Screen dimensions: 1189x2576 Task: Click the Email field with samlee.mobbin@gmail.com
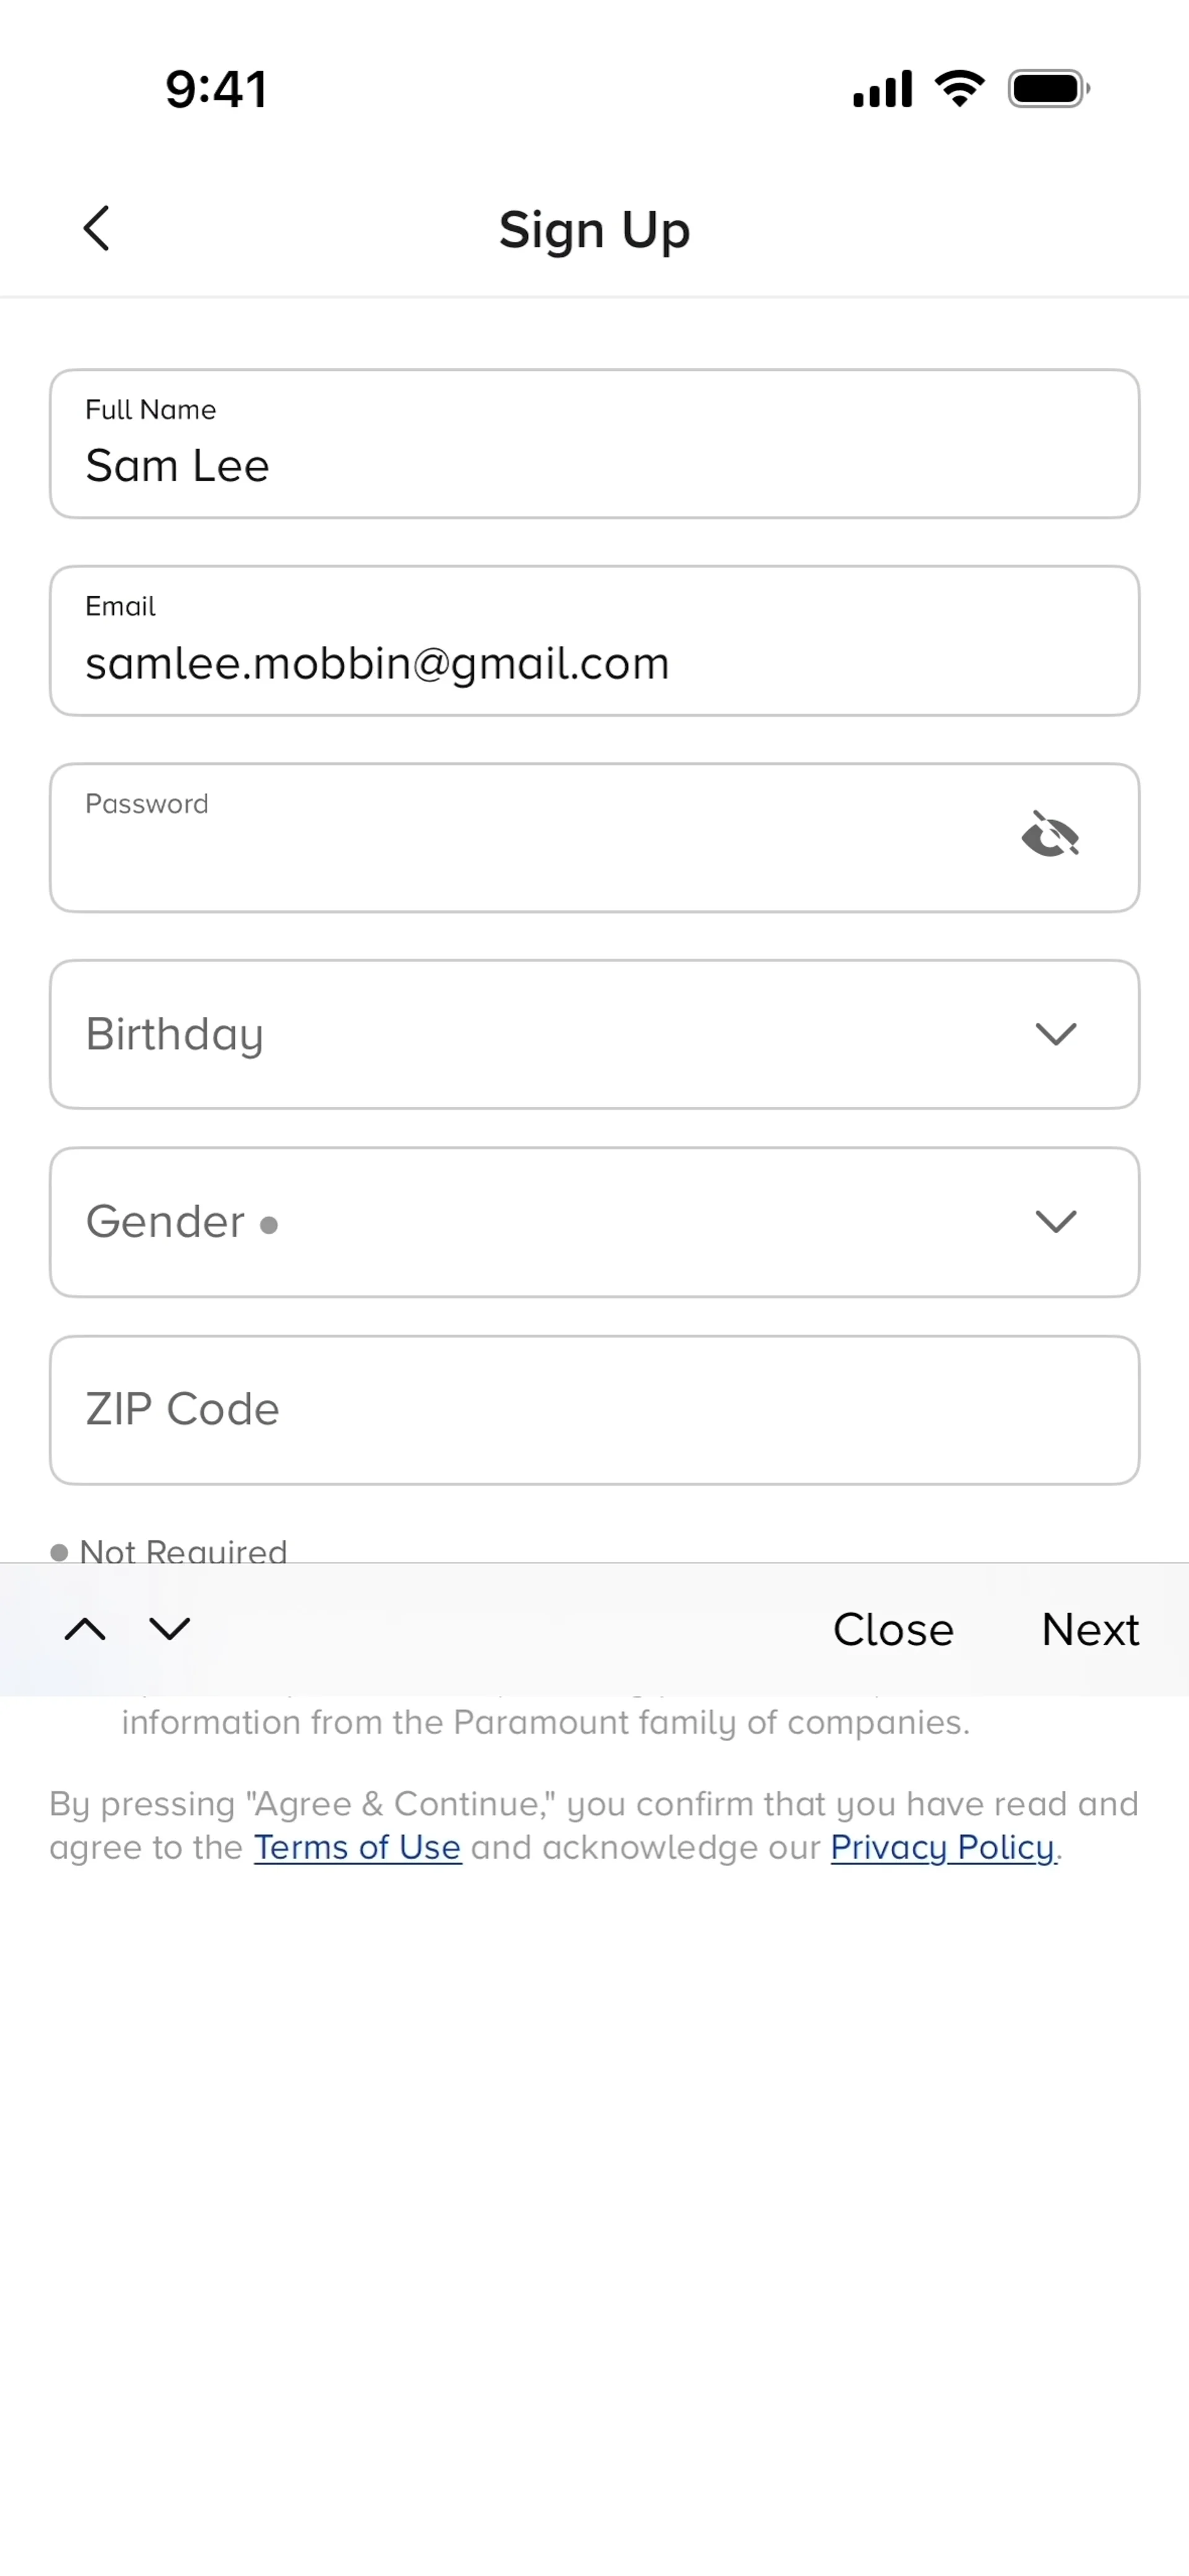tap(594, 642)
